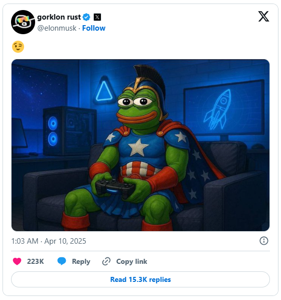Open the info circle icon
The height and width of the screenshot is (300, 281).
pos(264,241)
